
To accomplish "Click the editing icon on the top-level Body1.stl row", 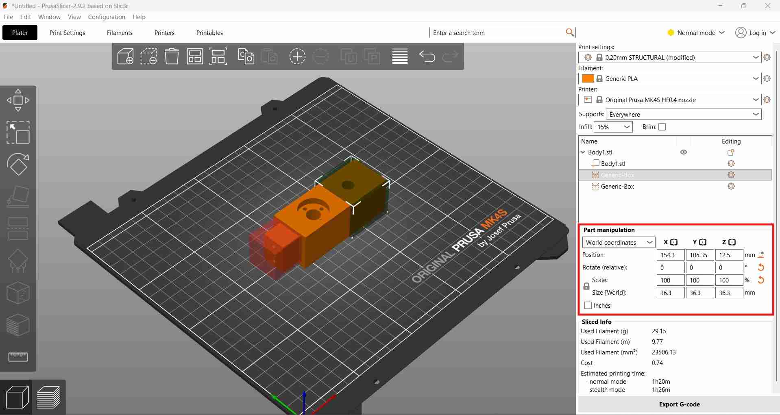I will coord(731,152).
